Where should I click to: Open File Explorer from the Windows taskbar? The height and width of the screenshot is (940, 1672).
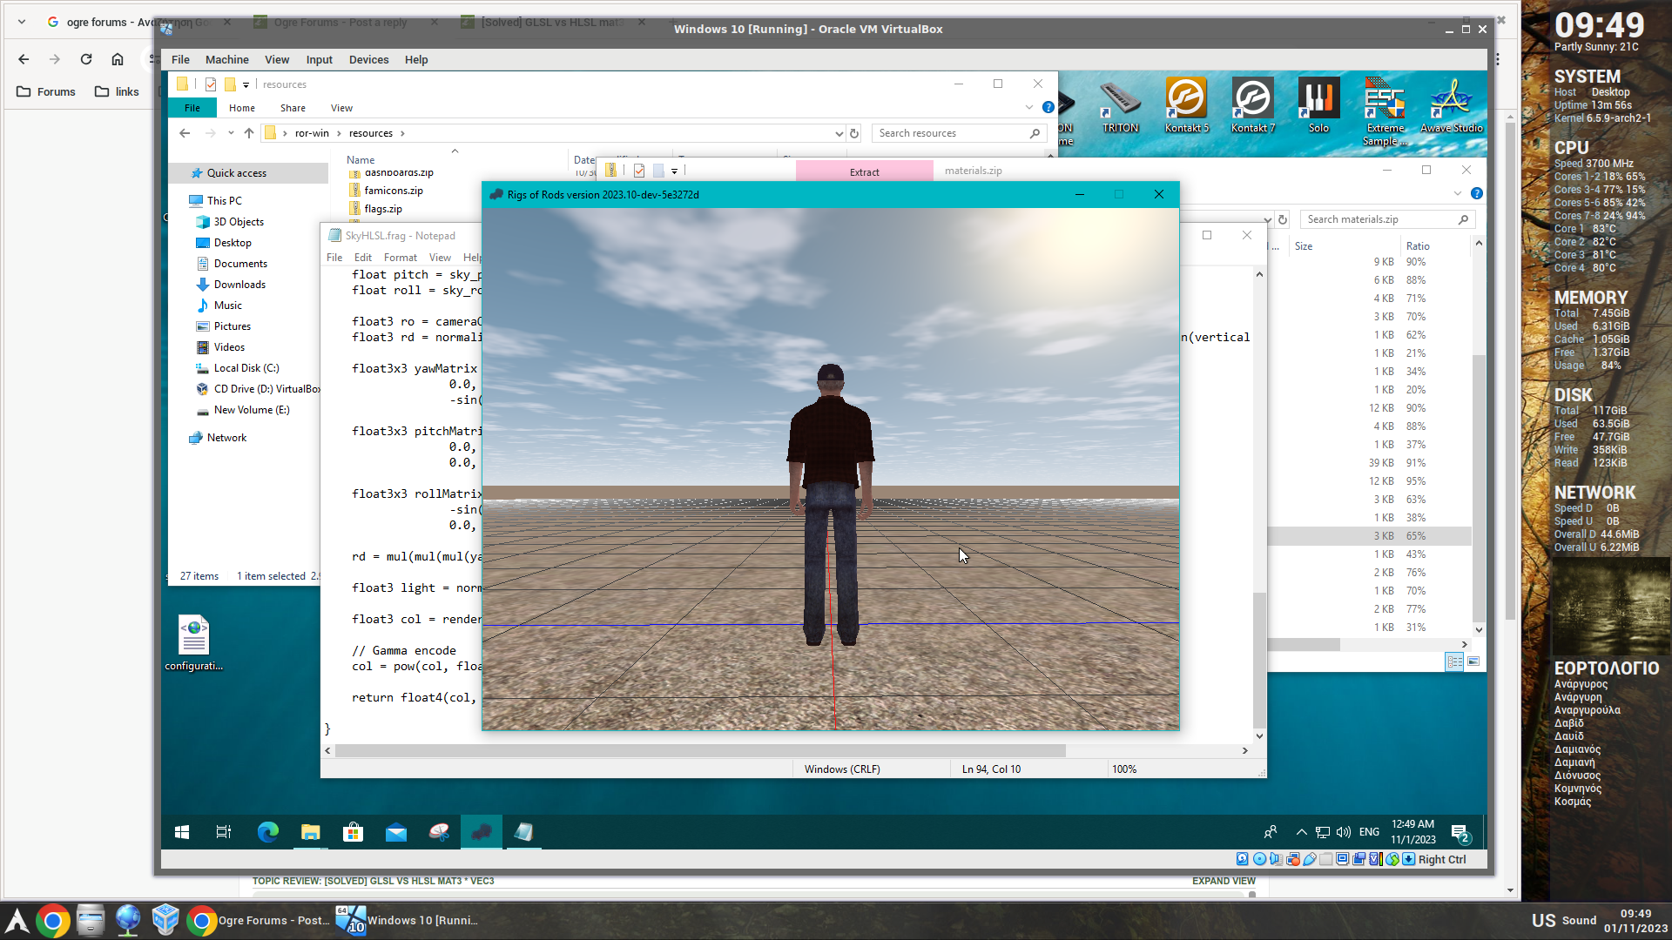310,832
